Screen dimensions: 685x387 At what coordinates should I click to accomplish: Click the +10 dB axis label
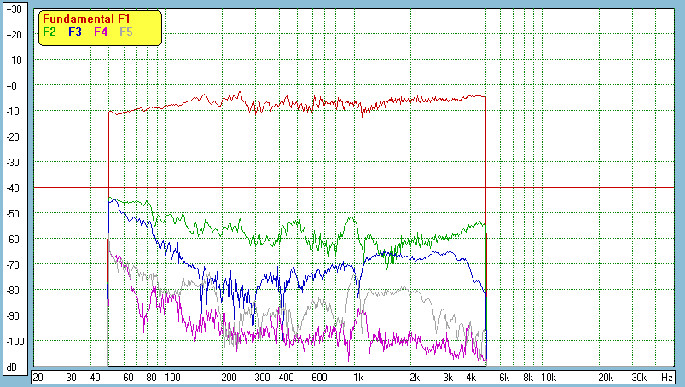coord(14,61)
